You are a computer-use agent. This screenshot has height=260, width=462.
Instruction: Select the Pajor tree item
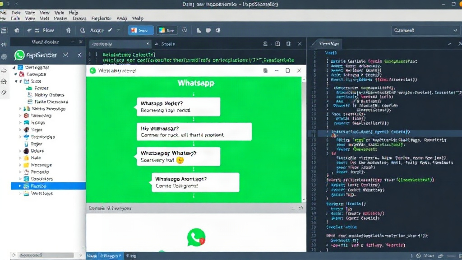(37, 144)
